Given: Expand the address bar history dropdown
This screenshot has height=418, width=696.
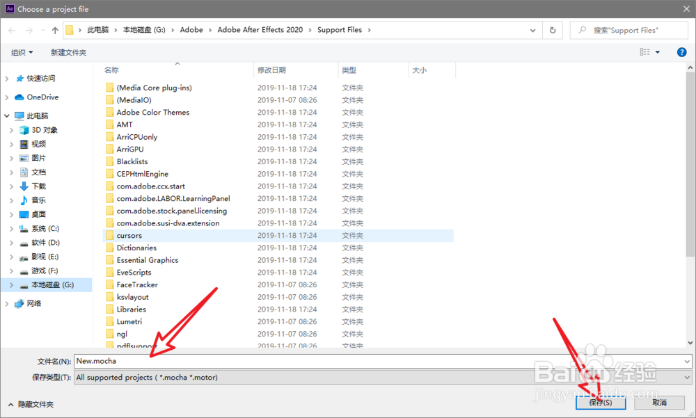Looking at the screenshot, I should click(x=532, y=30).
